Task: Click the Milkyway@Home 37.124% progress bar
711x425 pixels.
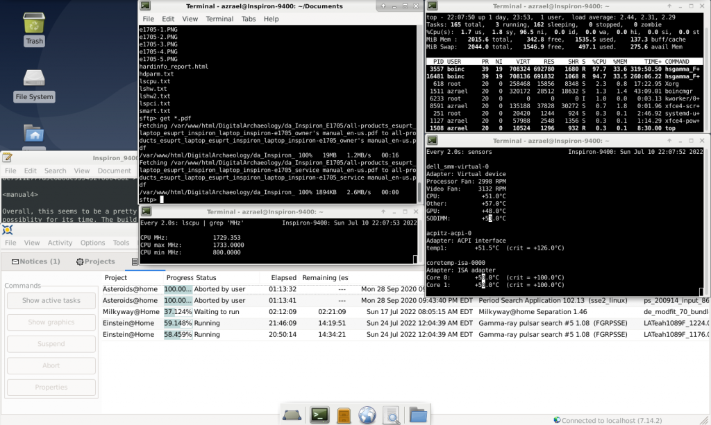Action: click(x=178, y=312)
